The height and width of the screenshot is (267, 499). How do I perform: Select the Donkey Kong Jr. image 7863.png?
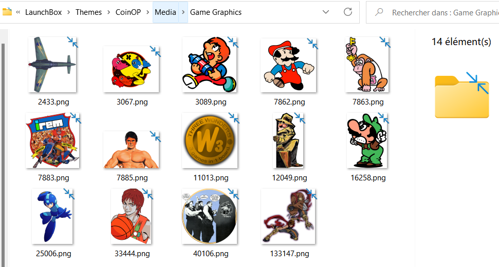tap(367, 65)
